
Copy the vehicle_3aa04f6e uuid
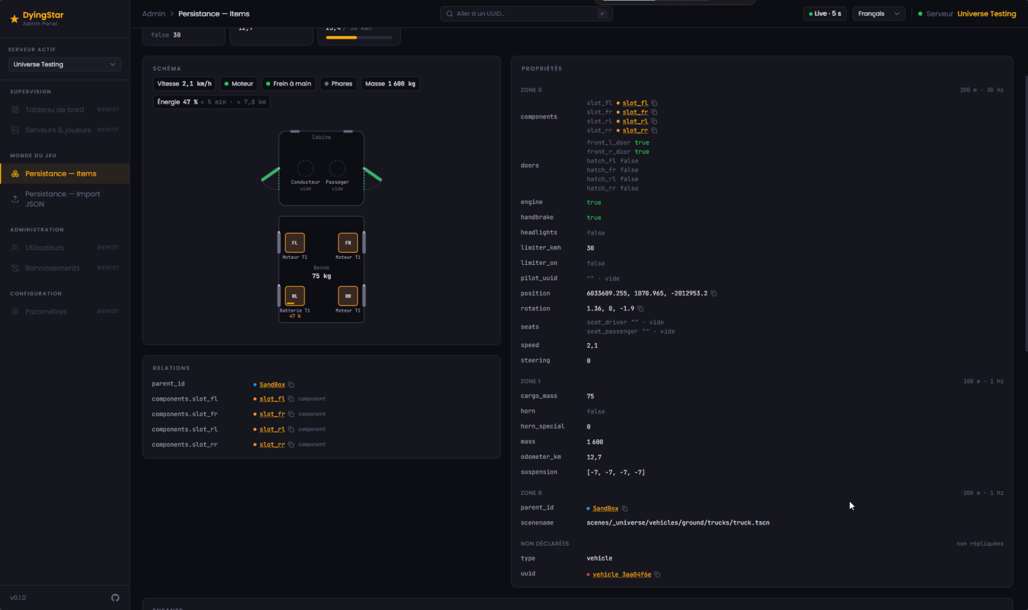[x=657, y=575]
